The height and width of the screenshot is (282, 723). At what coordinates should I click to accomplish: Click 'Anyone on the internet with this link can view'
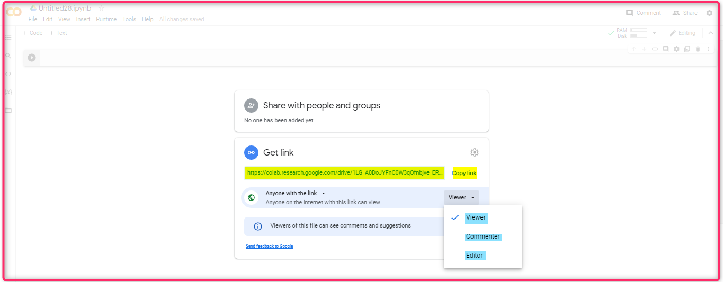323,202
